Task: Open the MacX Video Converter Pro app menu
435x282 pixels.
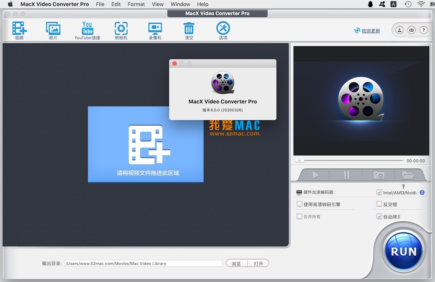Action: (x=55, y=4)
